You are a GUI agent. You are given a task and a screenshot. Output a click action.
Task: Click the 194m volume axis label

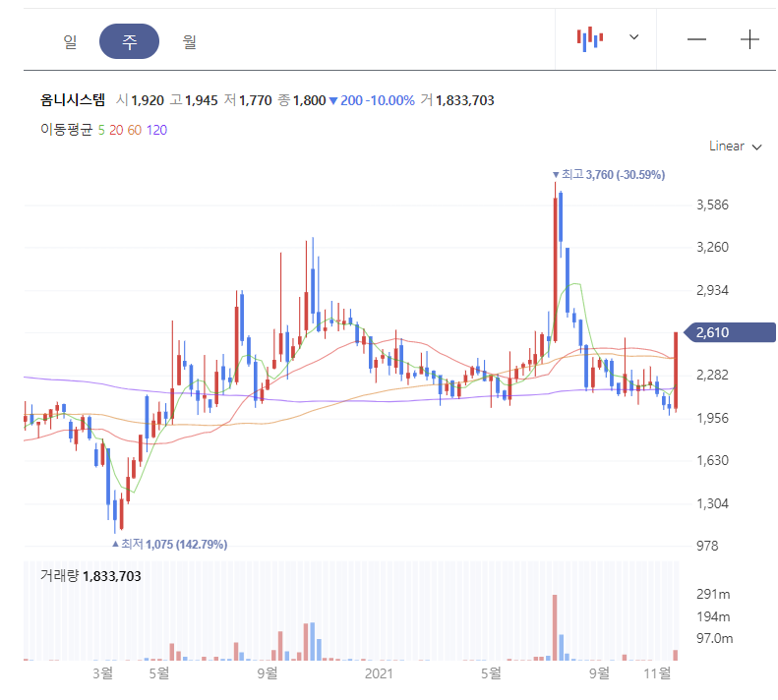(x=713, y=617)
